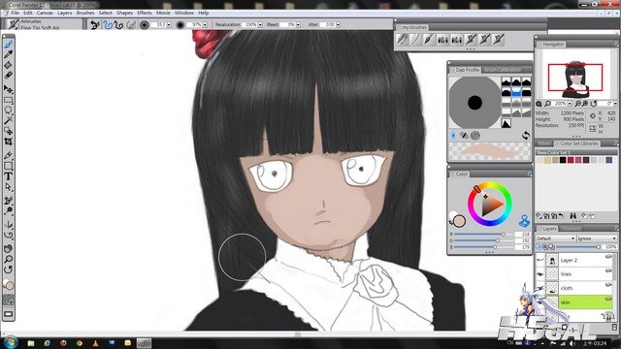
Task: Click the Clone Color stamp icon
Action: pyautogui.click(x=524, y=221)
